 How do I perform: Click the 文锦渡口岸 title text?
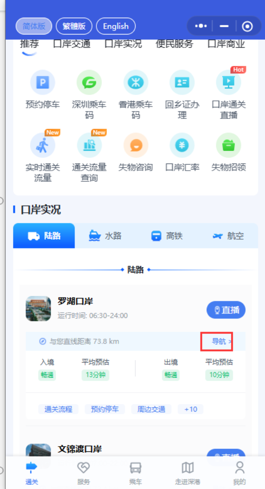coord(79,449)
